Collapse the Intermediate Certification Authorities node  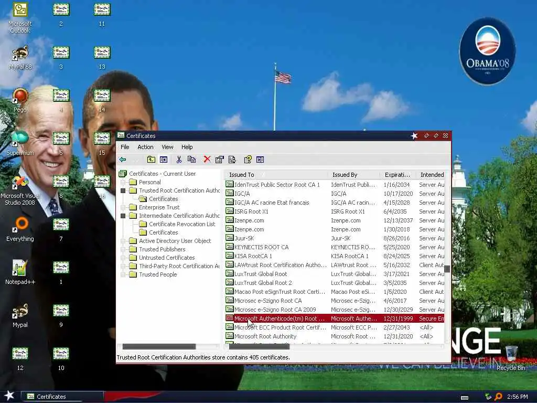click(x=123, y=216)
